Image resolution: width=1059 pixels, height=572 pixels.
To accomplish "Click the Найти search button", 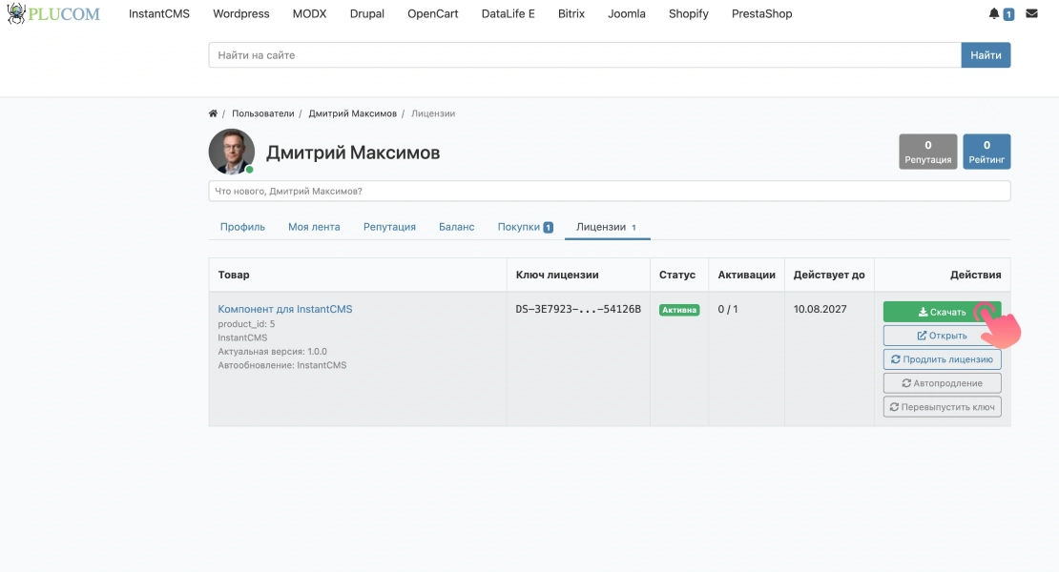I will point(986,55).
